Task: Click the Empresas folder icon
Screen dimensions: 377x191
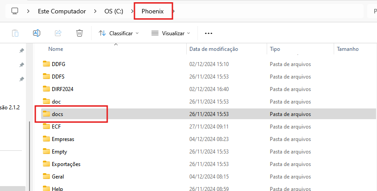Action: [x=46, y=139]
